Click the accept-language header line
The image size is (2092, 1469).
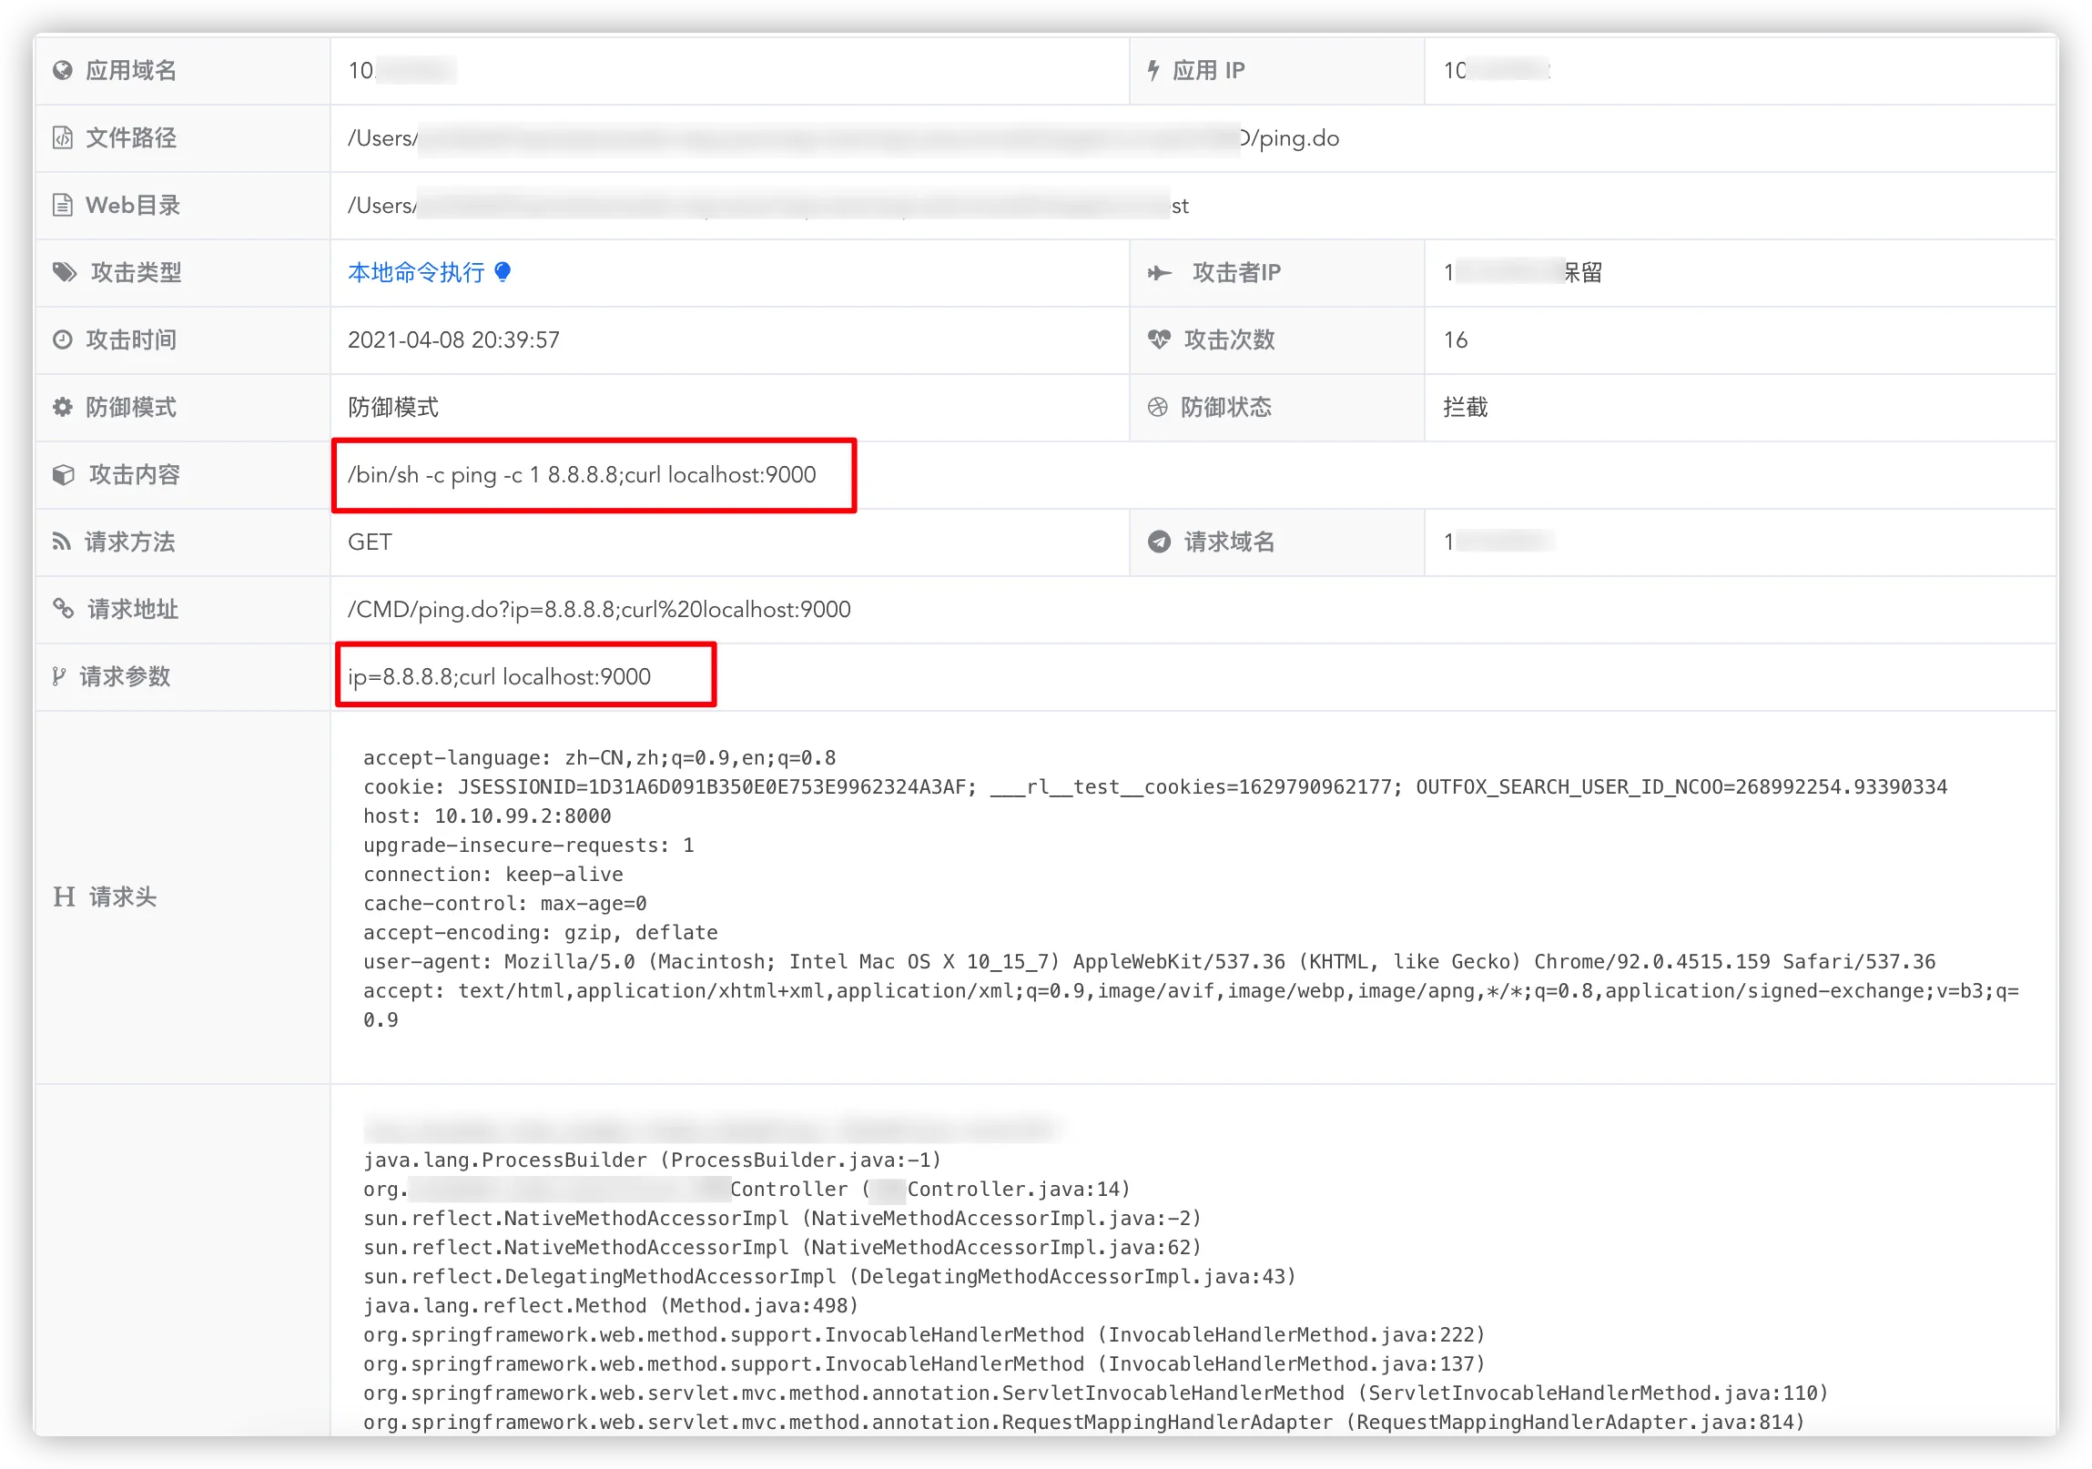pyautogui.click(x=599, y=758)
